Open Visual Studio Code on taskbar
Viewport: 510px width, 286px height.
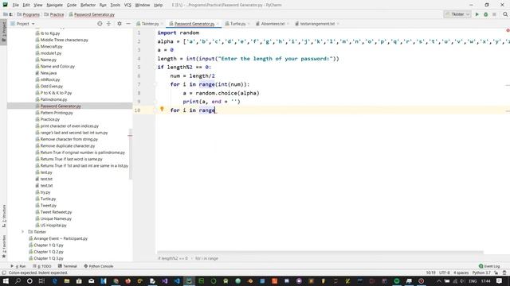click(x=177, y=280)
